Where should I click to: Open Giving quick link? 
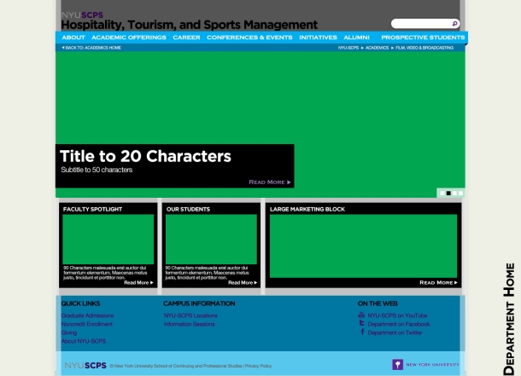pos(69,333)
